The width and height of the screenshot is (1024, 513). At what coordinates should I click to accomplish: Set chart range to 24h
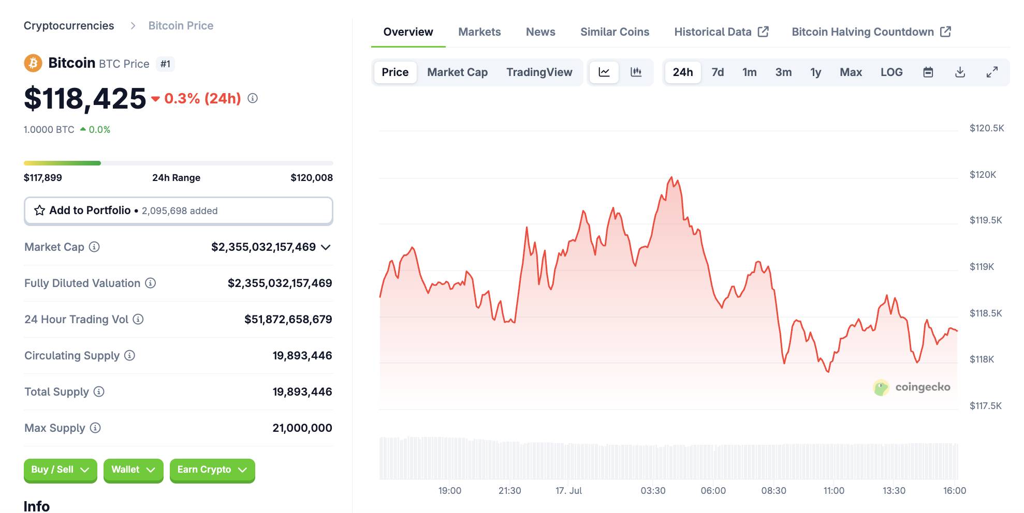pos(683,72)
